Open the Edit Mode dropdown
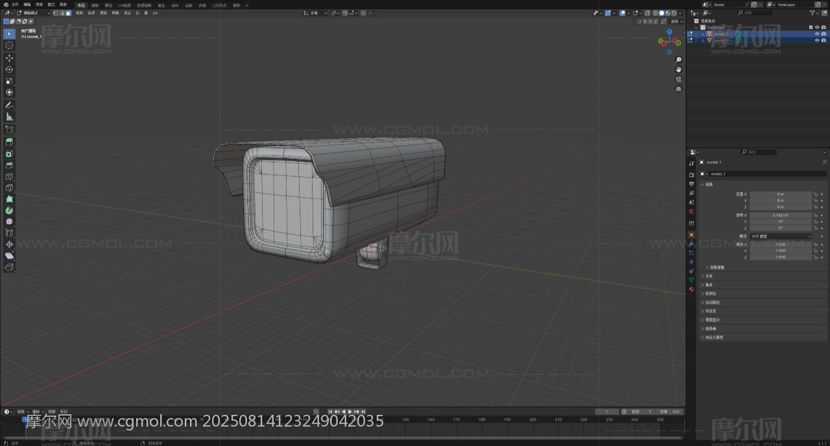The width and height of the screenshot is (830, 446). 34,13
